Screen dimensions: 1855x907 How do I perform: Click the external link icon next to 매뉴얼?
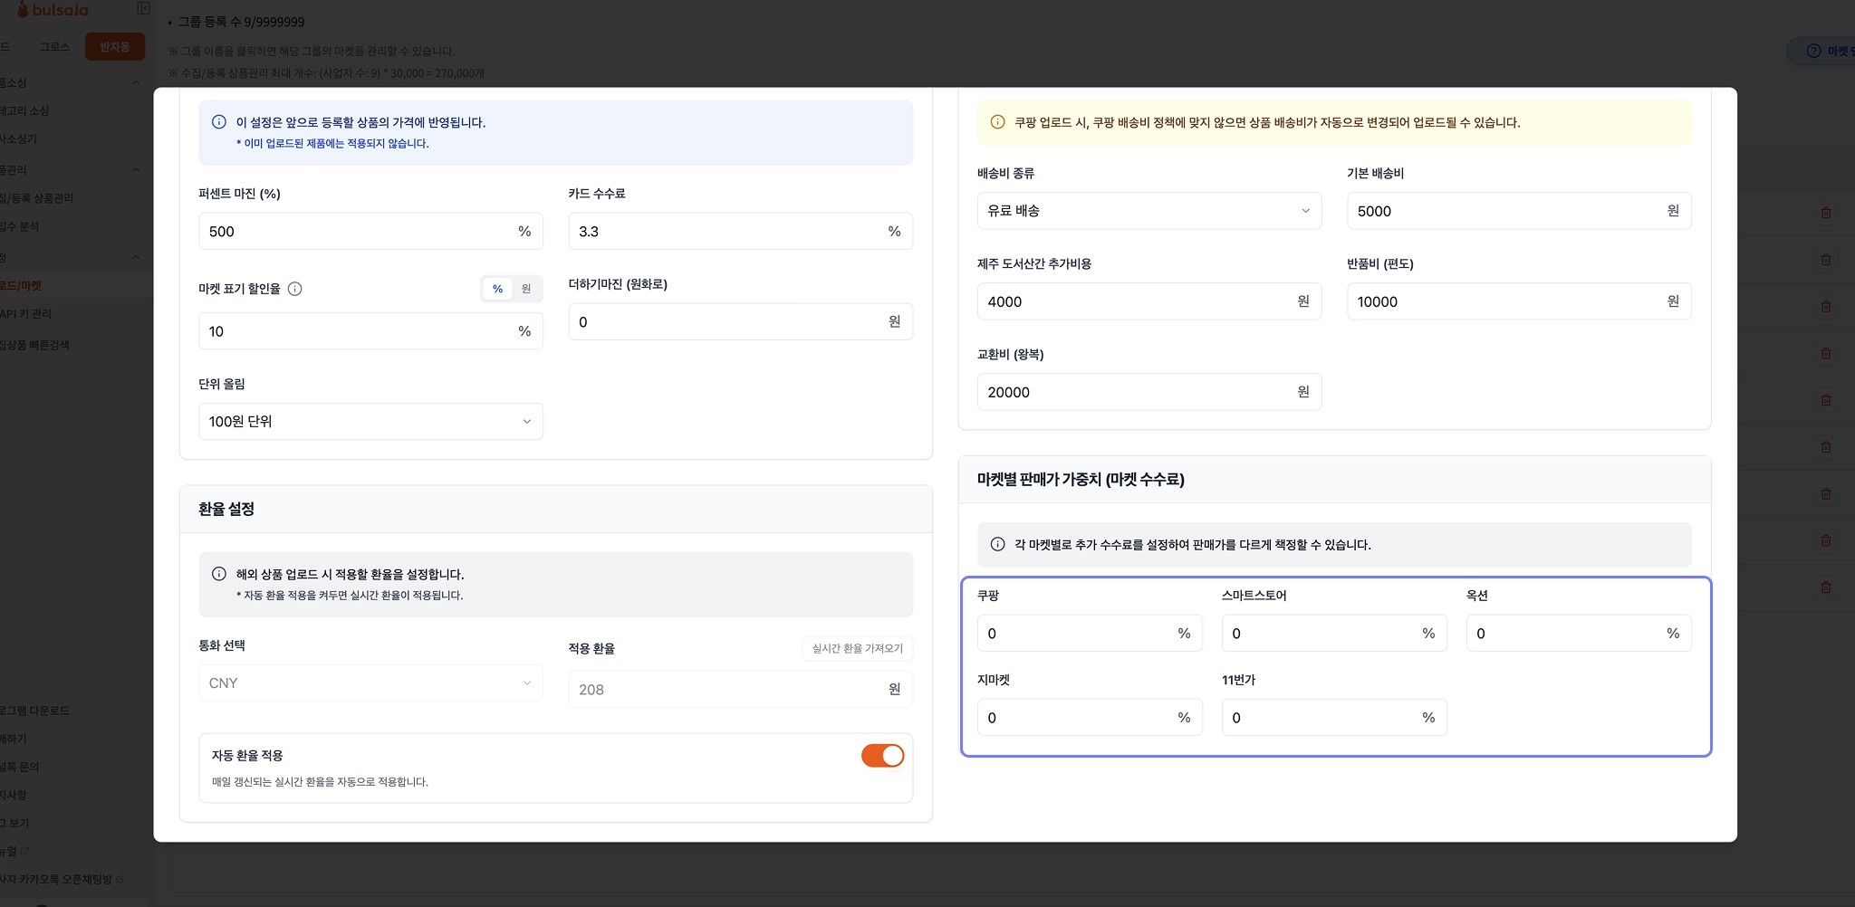24,851
